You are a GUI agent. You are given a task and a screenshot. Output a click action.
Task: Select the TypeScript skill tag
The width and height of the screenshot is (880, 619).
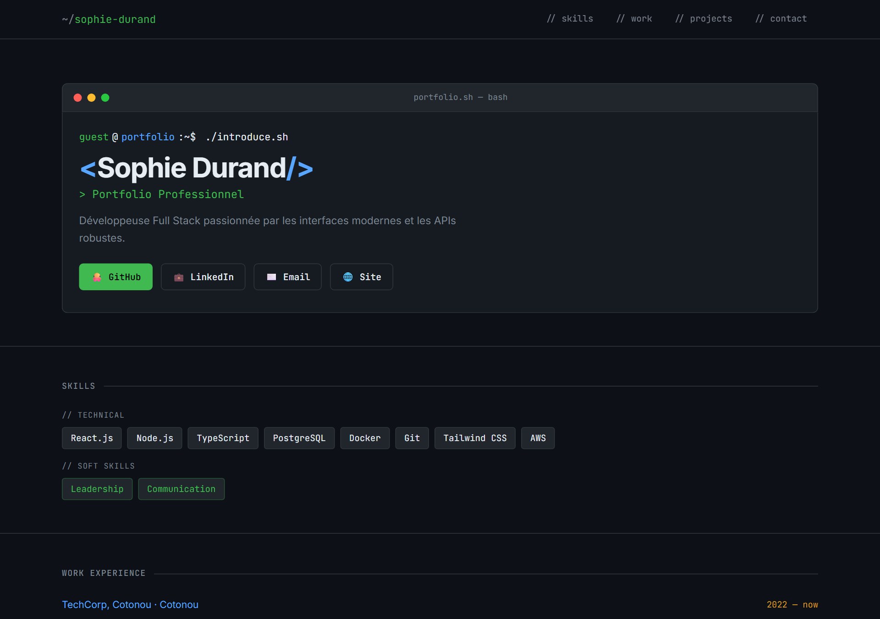223,438
